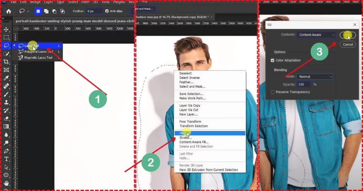Switch to the portrait-handsome-smiling document tab
This screenshot has height=191, width=363.
[75, 21]
